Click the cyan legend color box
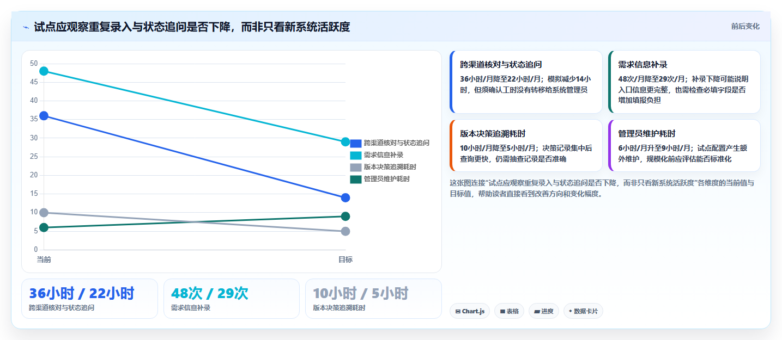 pos(356,156)
